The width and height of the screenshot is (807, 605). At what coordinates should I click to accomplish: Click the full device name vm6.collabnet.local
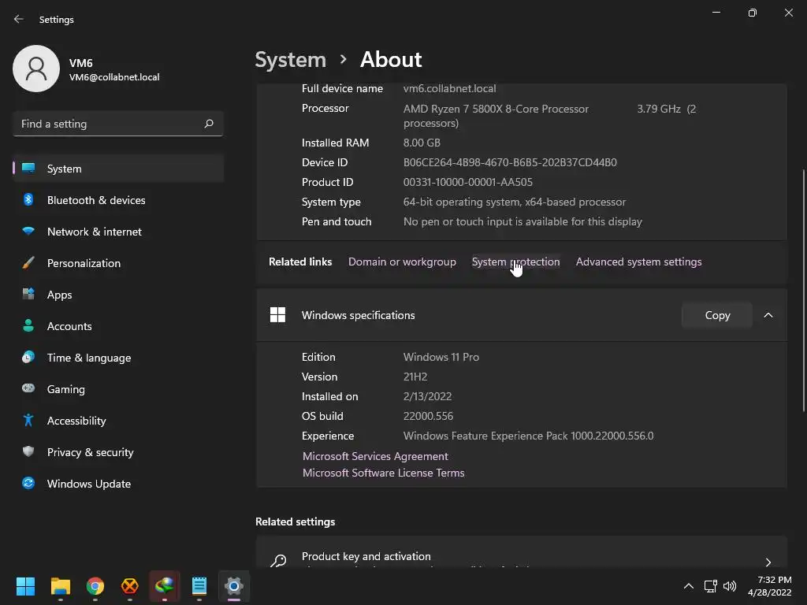449,88
